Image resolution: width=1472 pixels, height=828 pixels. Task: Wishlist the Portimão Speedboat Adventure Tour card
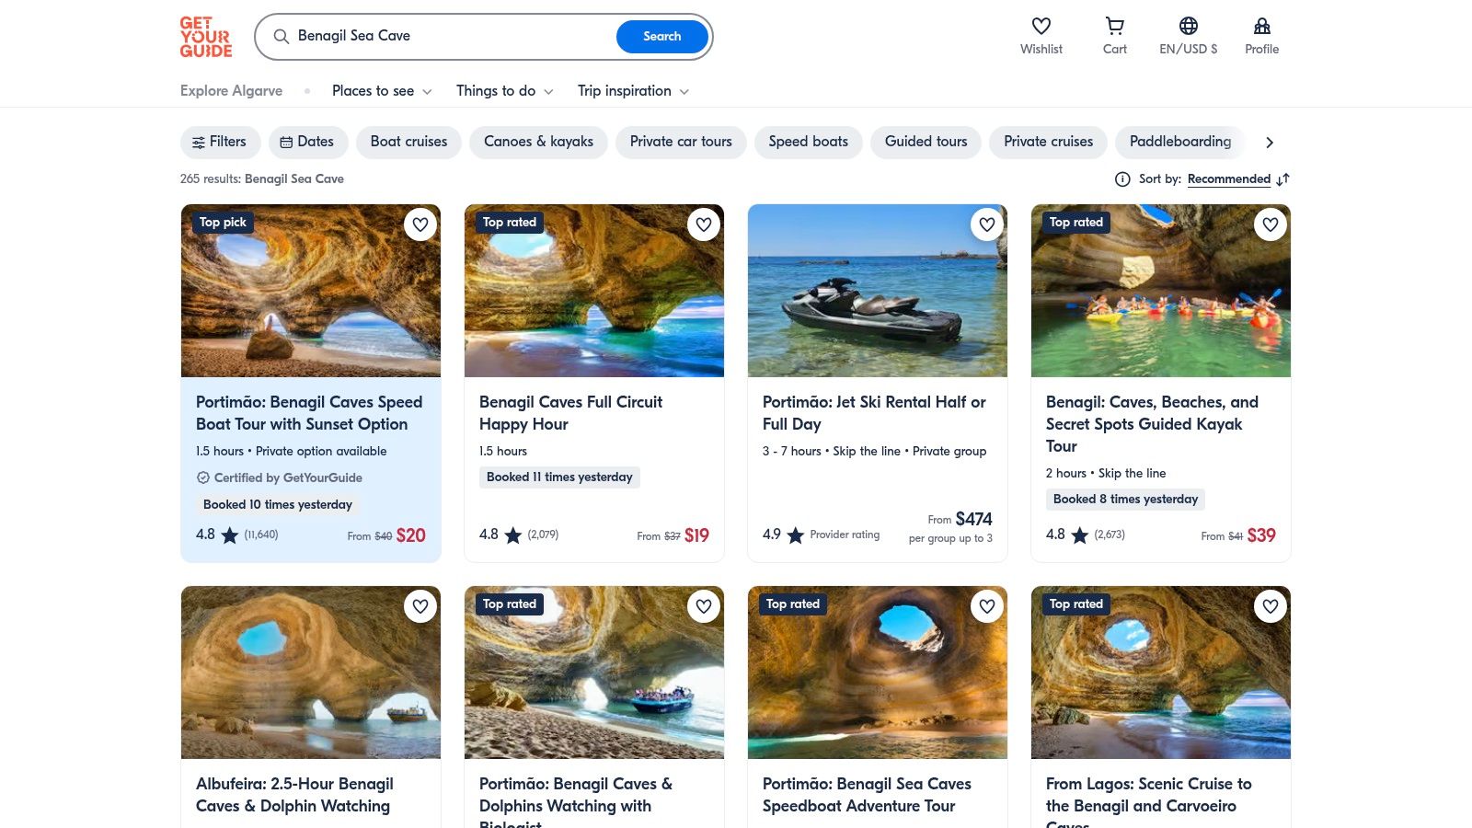tap(987, 606)
